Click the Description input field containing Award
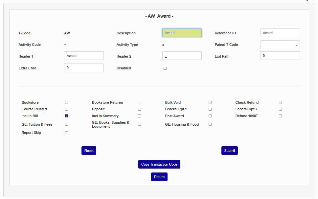 point(182,33)
